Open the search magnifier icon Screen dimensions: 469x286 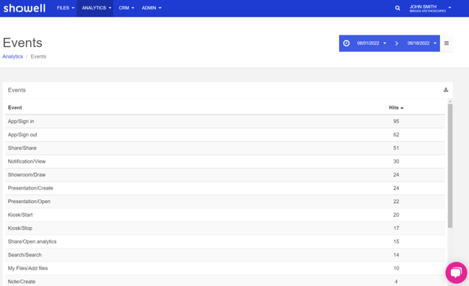(398, 8)
